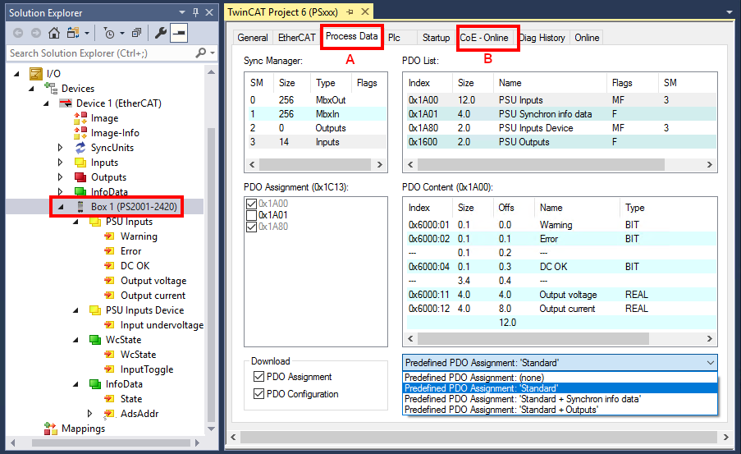Select Box 1 (PS2001-2420) in the tree
Screen dimensions: 741x454
[x=134, y=206]
